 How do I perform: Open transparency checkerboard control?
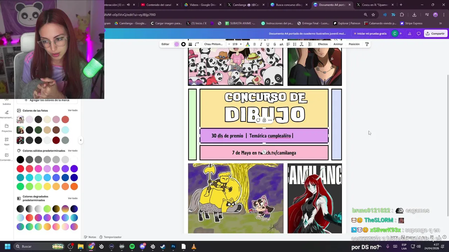point(310,44)
